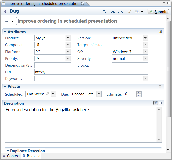The image size is (172, 160).
Task: Click inside the Description text area
Action: tap(81, 125)
